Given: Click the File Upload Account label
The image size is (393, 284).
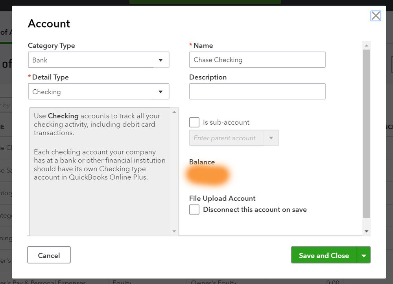Looking at the screenshot, I should pos(222,198).
